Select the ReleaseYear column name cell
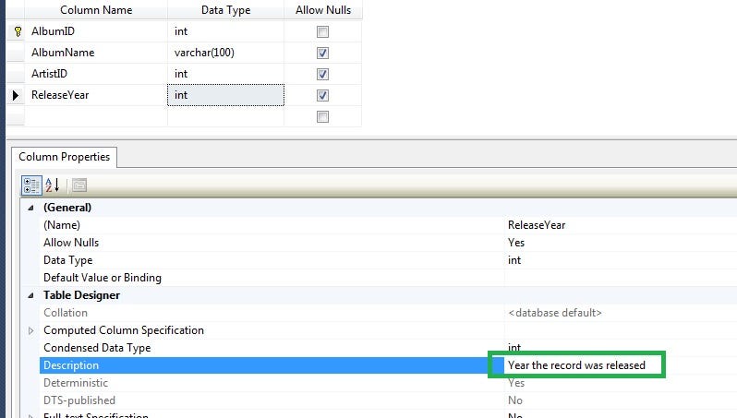The height and width of the screenshot is (418, 737). (x=96, y=95)
